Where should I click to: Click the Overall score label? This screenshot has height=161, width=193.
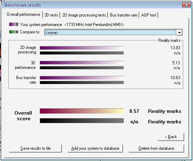23,116
